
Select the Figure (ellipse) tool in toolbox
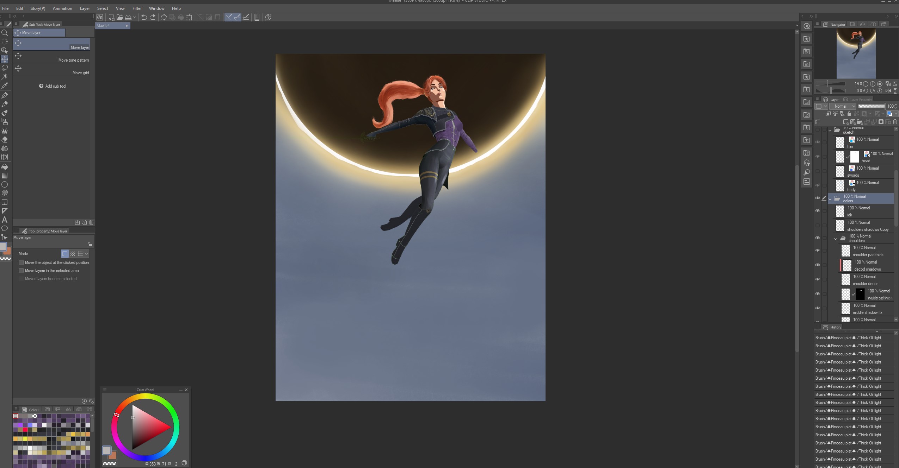pos(5,184)
